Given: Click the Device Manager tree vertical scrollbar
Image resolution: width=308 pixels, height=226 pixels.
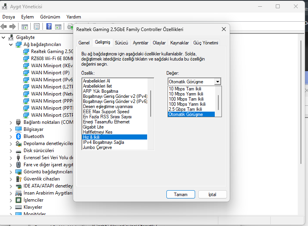Looking at the screenshot, I should (x=301, y=102).
